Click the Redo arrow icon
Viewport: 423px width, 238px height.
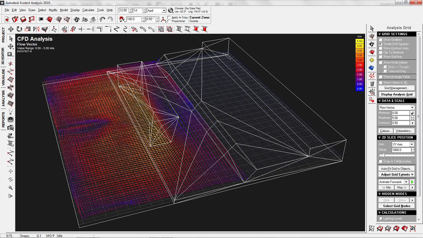pos(110,19)
